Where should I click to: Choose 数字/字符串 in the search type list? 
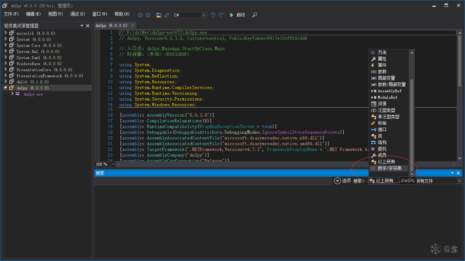click(x=389, y=168)
